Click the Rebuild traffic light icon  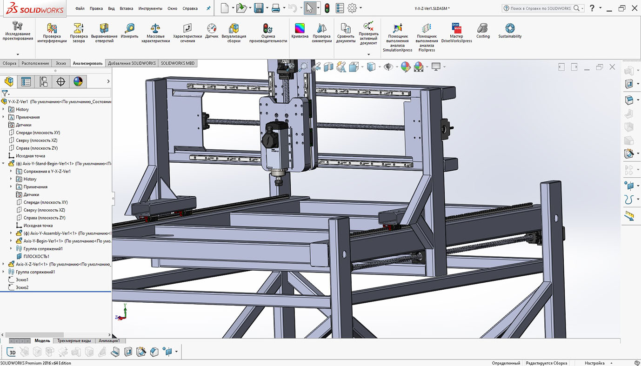click(327, 8)
